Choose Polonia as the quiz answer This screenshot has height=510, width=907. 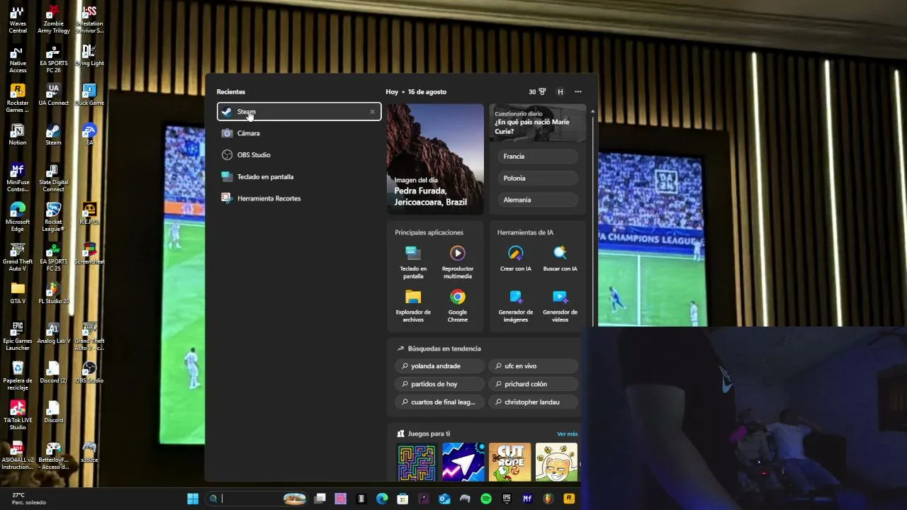538,178
